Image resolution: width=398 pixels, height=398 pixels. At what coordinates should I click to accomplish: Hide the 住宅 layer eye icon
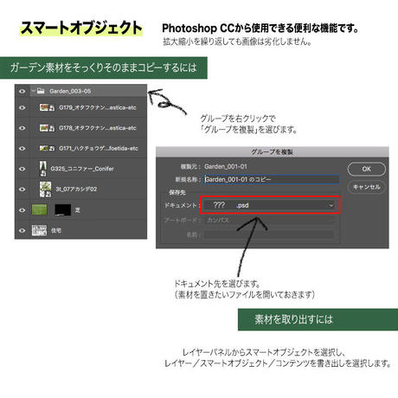22,231
